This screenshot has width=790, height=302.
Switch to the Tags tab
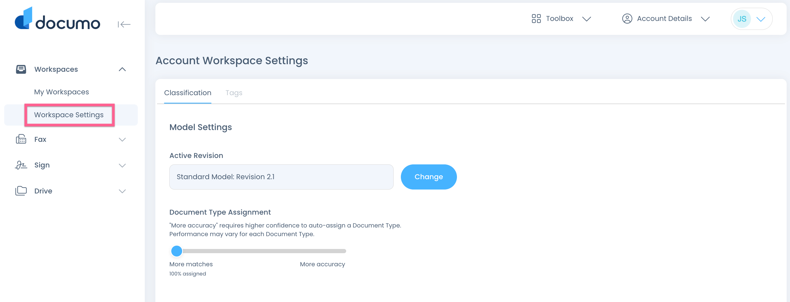click(x=234, y=93)
